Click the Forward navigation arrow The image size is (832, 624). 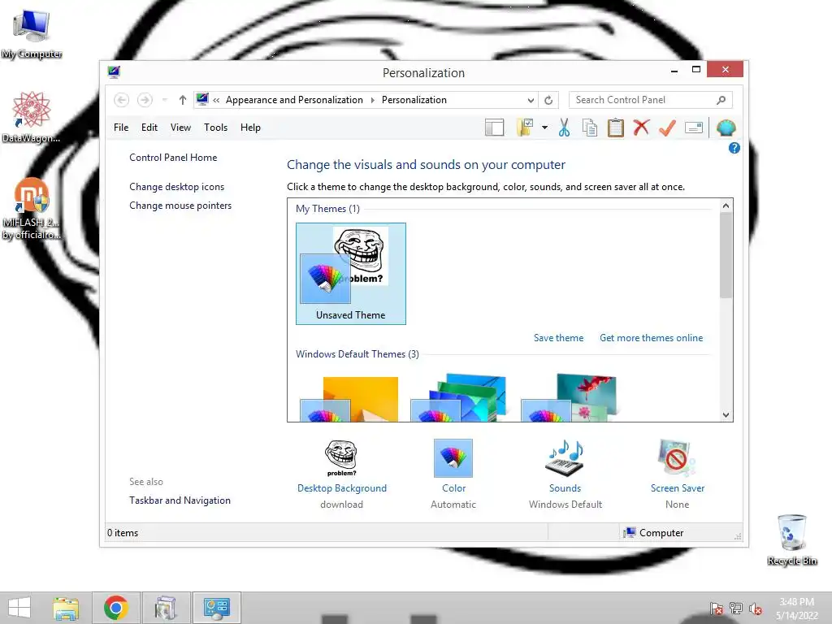[x=145, y=100]
